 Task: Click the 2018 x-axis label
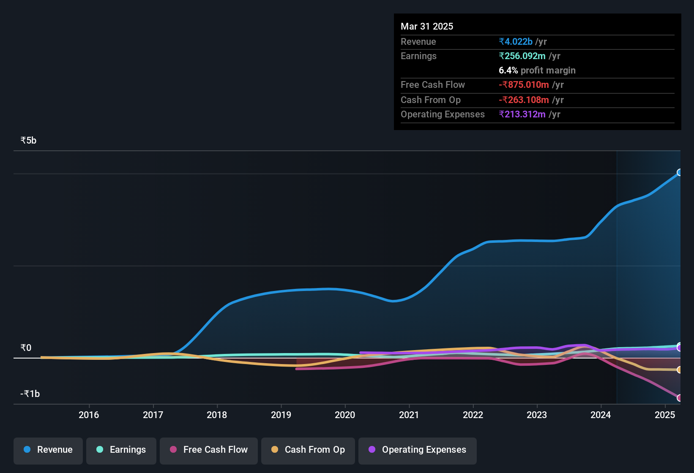coord(217,415)
